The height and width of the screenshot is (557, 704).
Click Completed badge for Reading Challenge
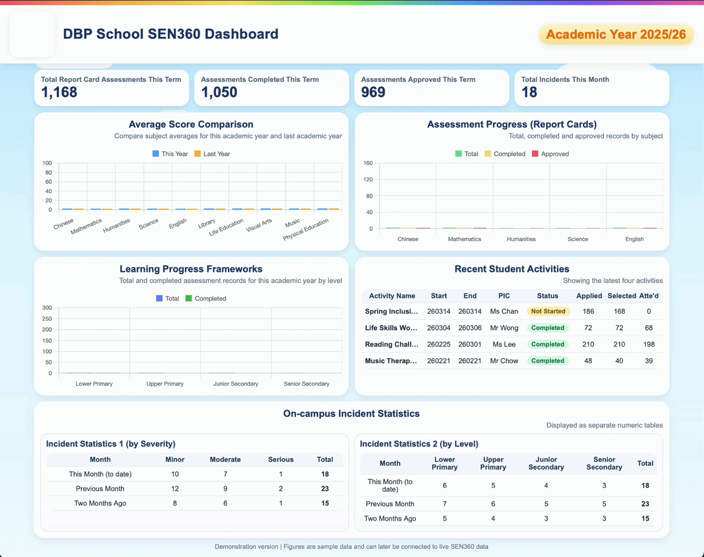tap(547, 344)
